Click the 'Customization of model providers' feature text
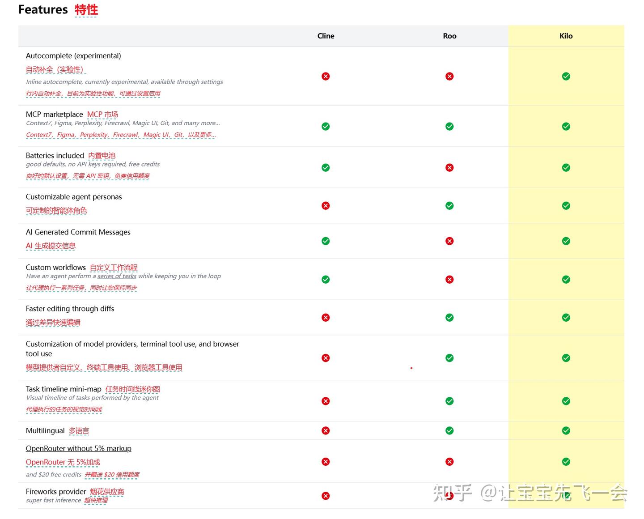This screenshot has height=519, width=644. pos(132,349)
